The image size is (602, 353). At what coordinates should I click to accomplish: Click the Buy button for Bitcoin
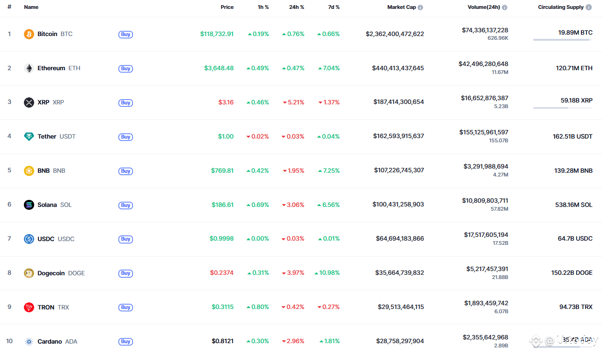pos(125,34)
